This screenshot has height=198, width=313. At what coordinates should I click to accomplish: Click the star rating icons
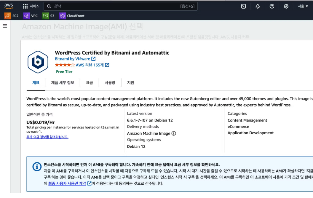coord(65,65)
